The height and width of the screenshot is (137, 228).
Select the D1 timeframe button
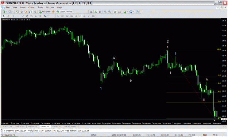[x=85, y=16]
